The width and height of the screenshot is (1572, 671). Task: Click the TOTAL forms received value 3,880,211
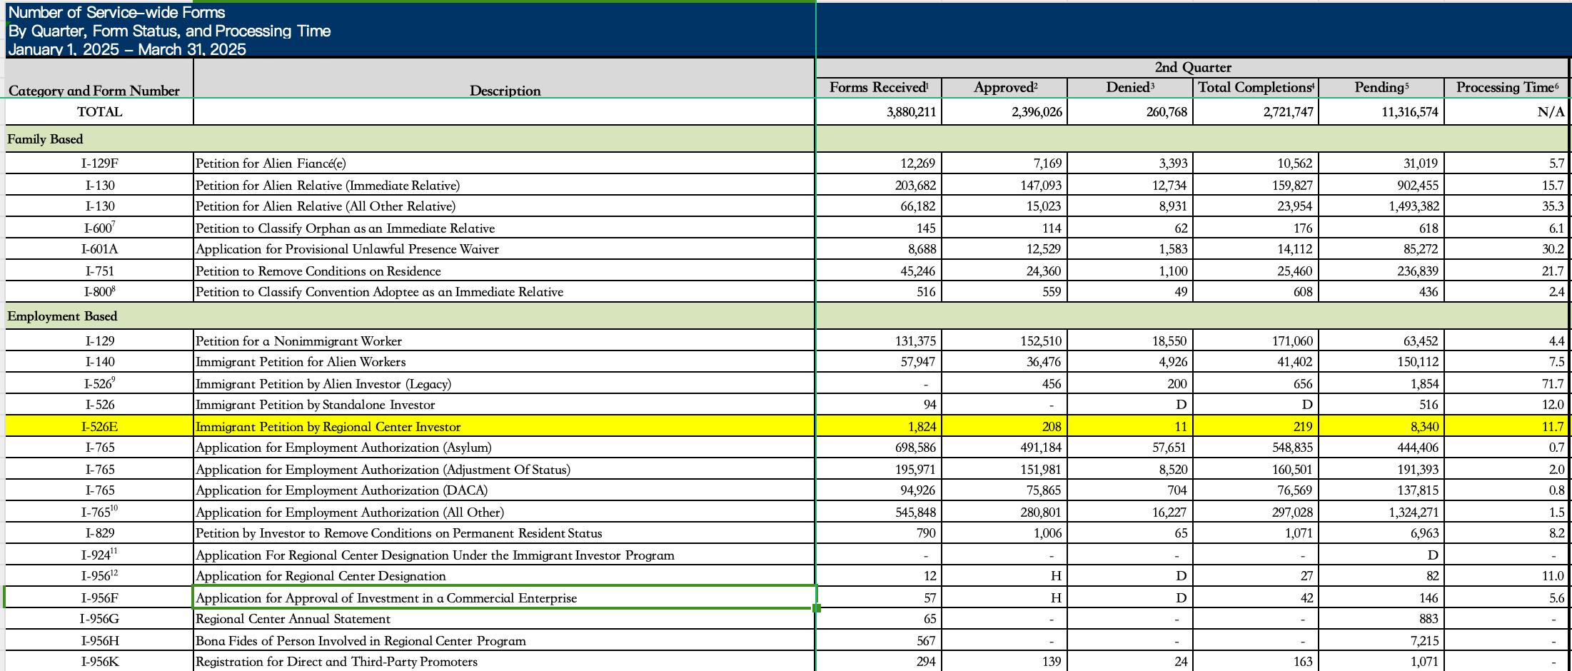(x=911, y=112)
